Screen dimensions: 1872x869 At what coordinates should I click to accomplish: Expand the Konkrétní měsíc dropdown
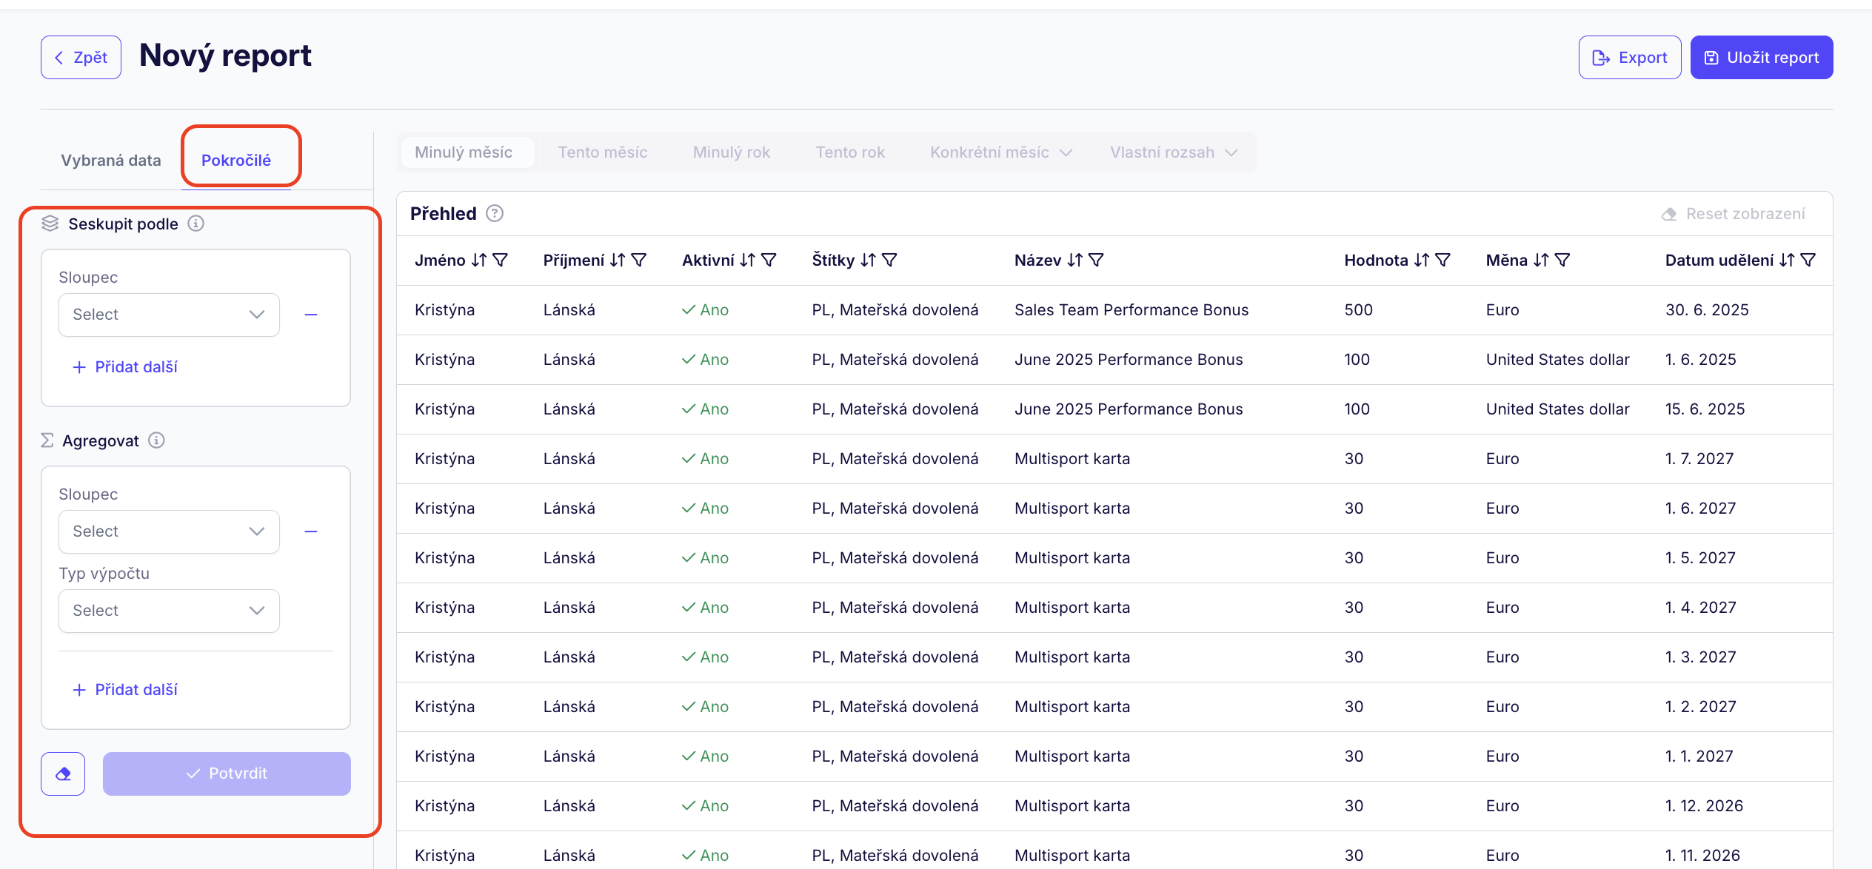coord(1000,152)
